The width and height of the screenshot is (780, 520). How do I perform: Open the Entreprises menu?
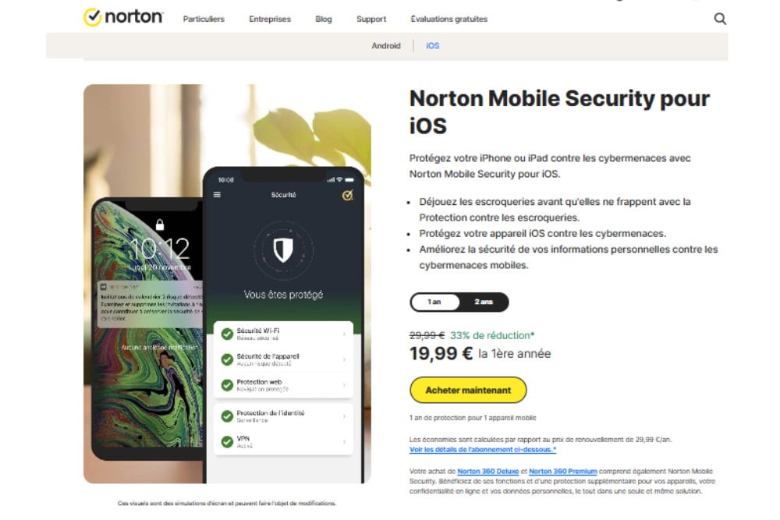click(x=270, y=19)
